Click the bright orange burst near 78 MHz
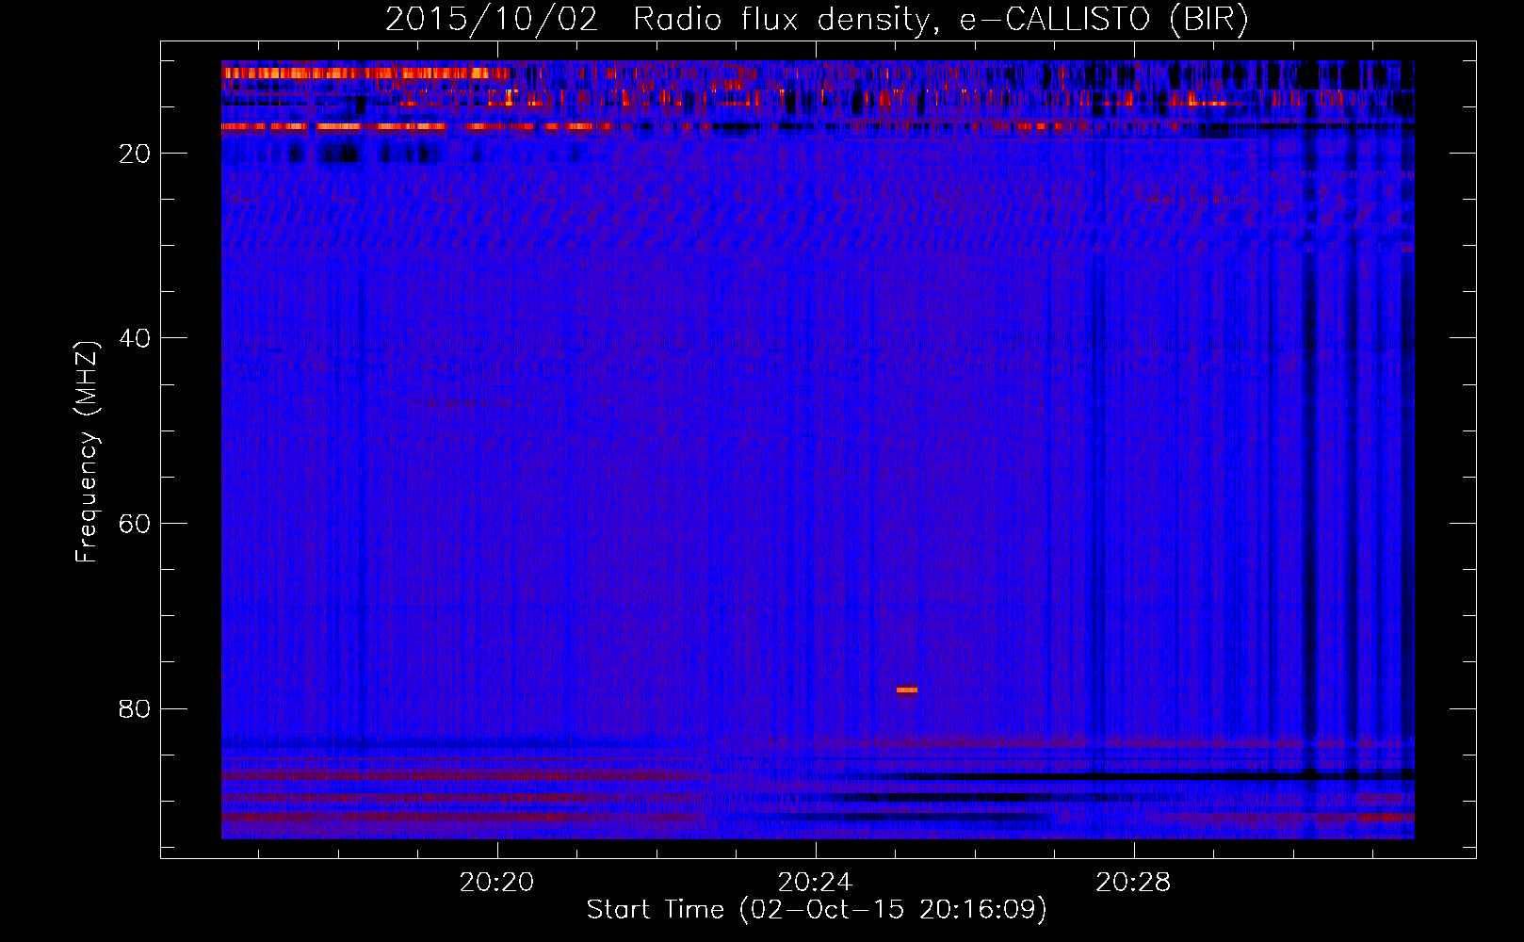The image size is (1524, 942). click(906, 690)
